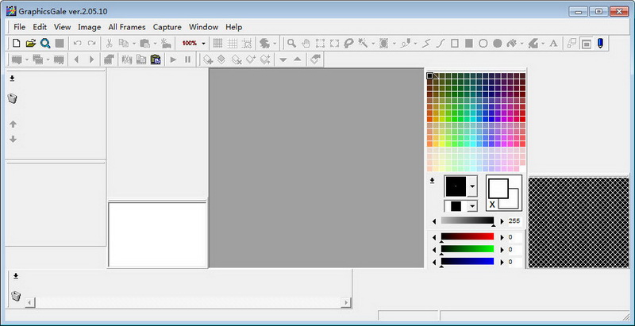Toggle the framed window icon beside pen
This screenshot has width=635, height=326.
586,44
